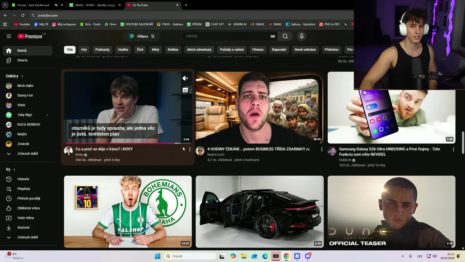Image resolution: width=465 pixels, height=262 pixels.
Task: Toggle subtitles on Kovy video preview
Action: click(x=185, y=90)
